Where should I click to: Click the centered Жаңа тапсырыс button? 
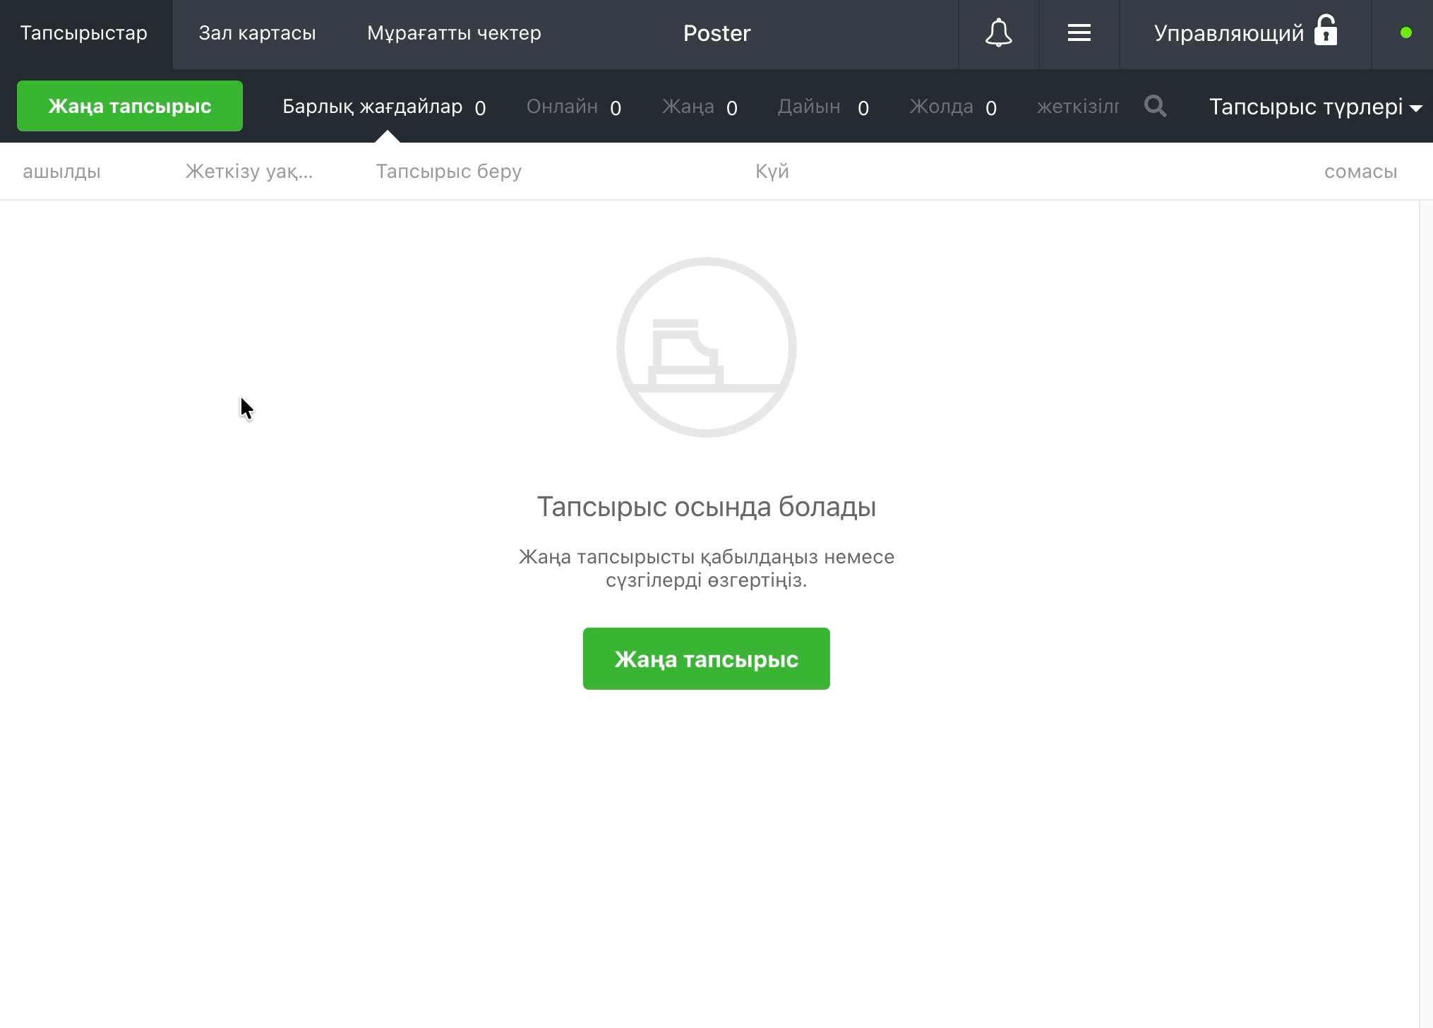(x=706, y=659)
